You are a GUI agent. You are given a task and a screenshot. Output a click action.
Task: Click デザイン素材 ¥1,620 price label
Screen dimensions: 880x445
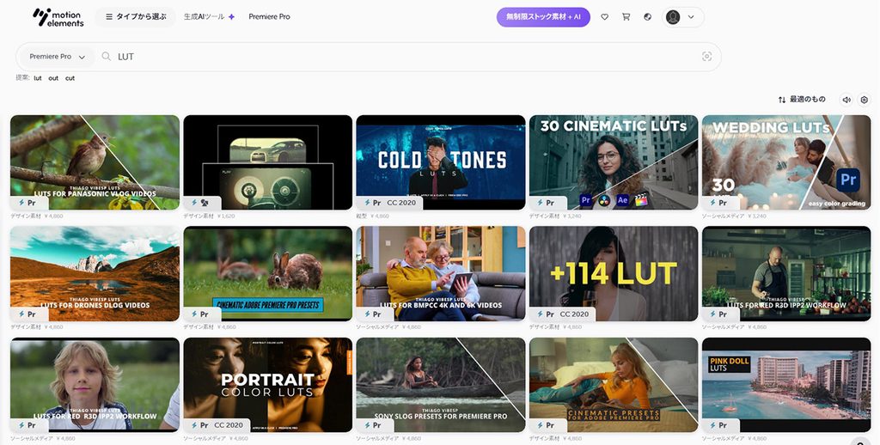pyautogui.click(x=209, y=216)
